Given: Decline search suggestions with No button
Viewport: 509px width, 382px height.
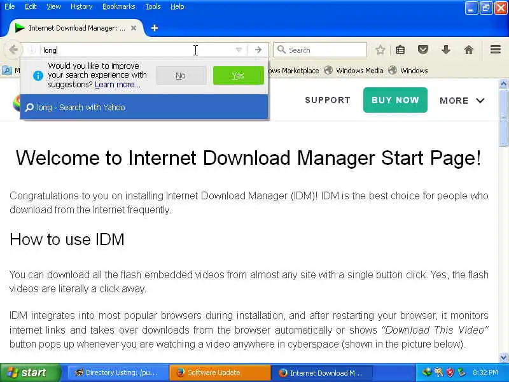Looking at the screenshot, I should pyautogui.click(x=181, y=75).
